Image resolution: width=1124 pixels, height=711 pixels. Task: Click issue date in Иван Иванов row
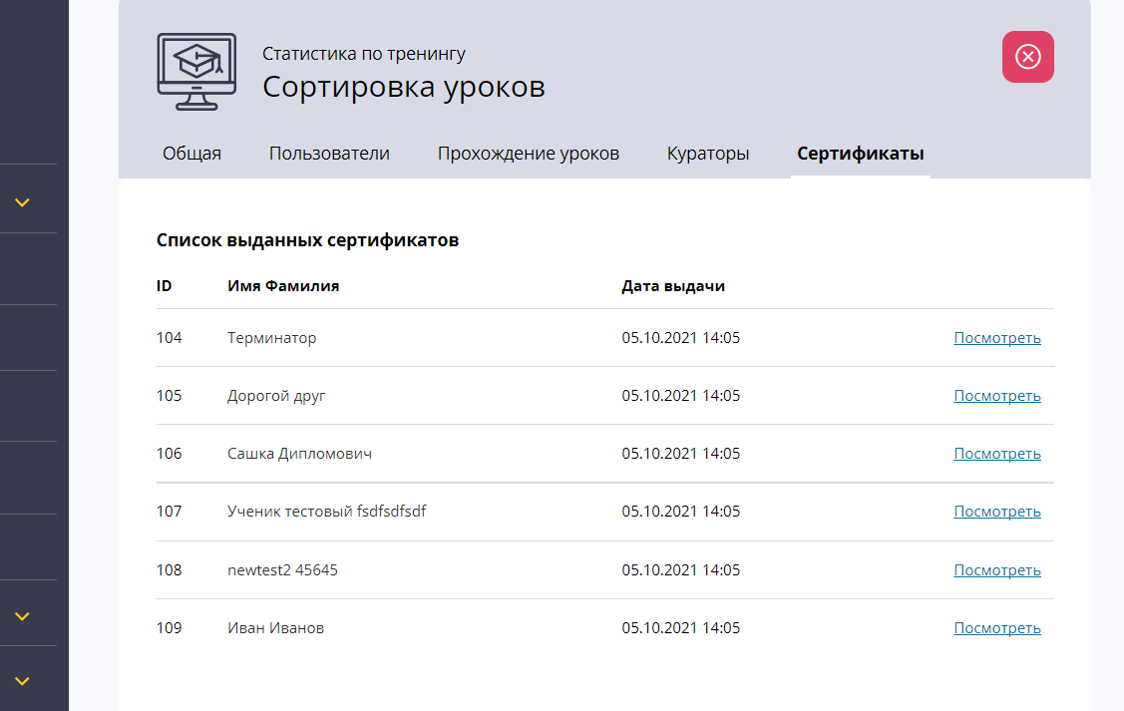pyautogui.click(x=681, y=628)
